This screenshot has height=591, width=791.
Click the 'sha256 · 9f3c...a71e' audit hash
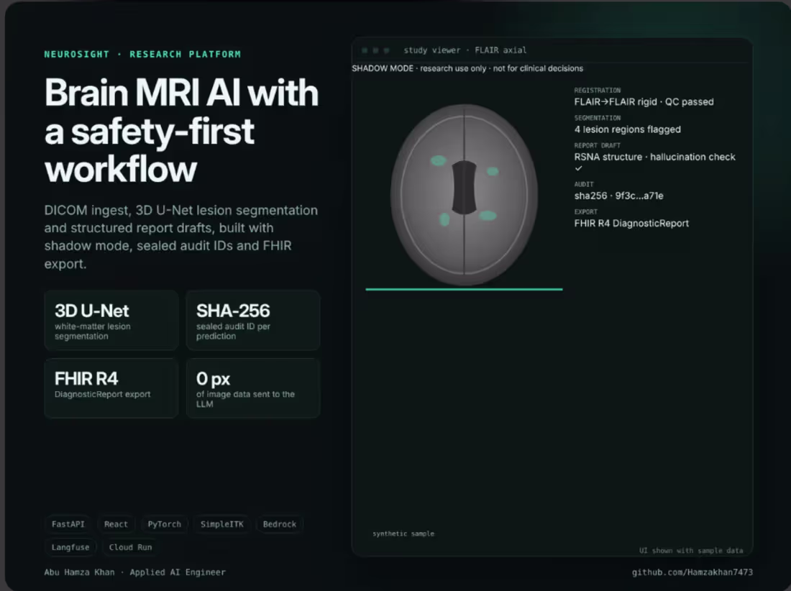pyautogui.click(x=618, y=196)
